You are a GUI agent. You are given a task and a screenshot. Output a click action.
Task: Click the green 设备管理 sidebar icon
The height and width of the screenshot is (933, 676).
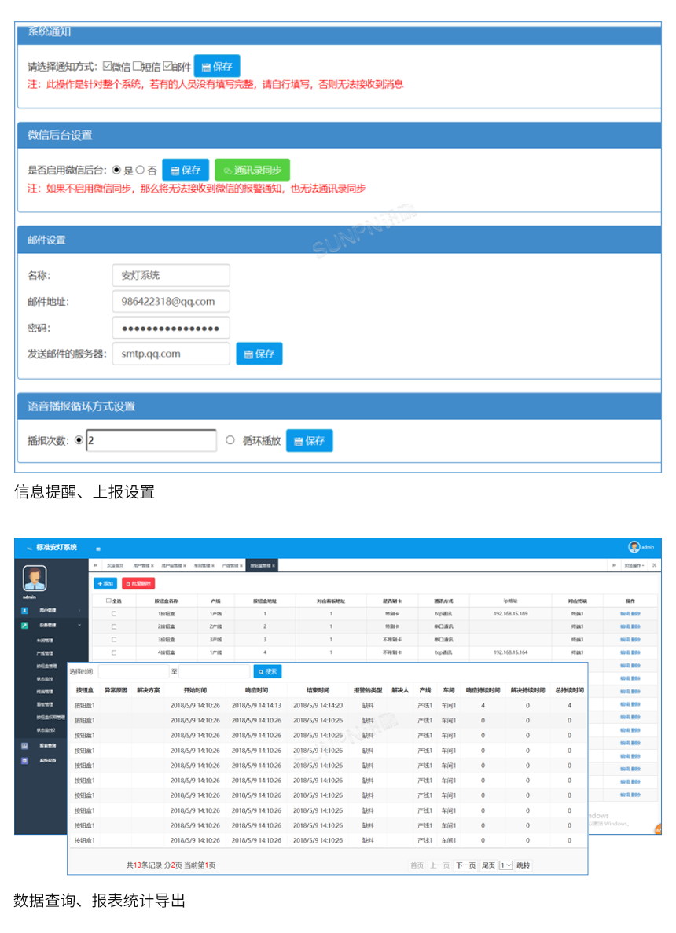(24, 625)
